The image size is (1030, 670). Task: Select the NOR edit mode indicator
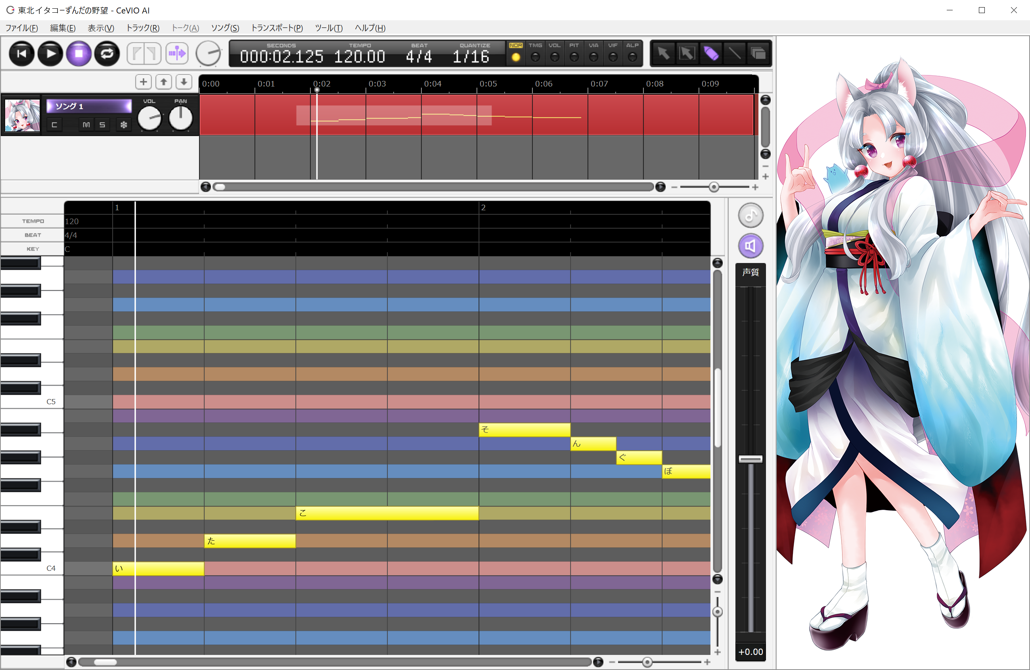pos(516,53)
